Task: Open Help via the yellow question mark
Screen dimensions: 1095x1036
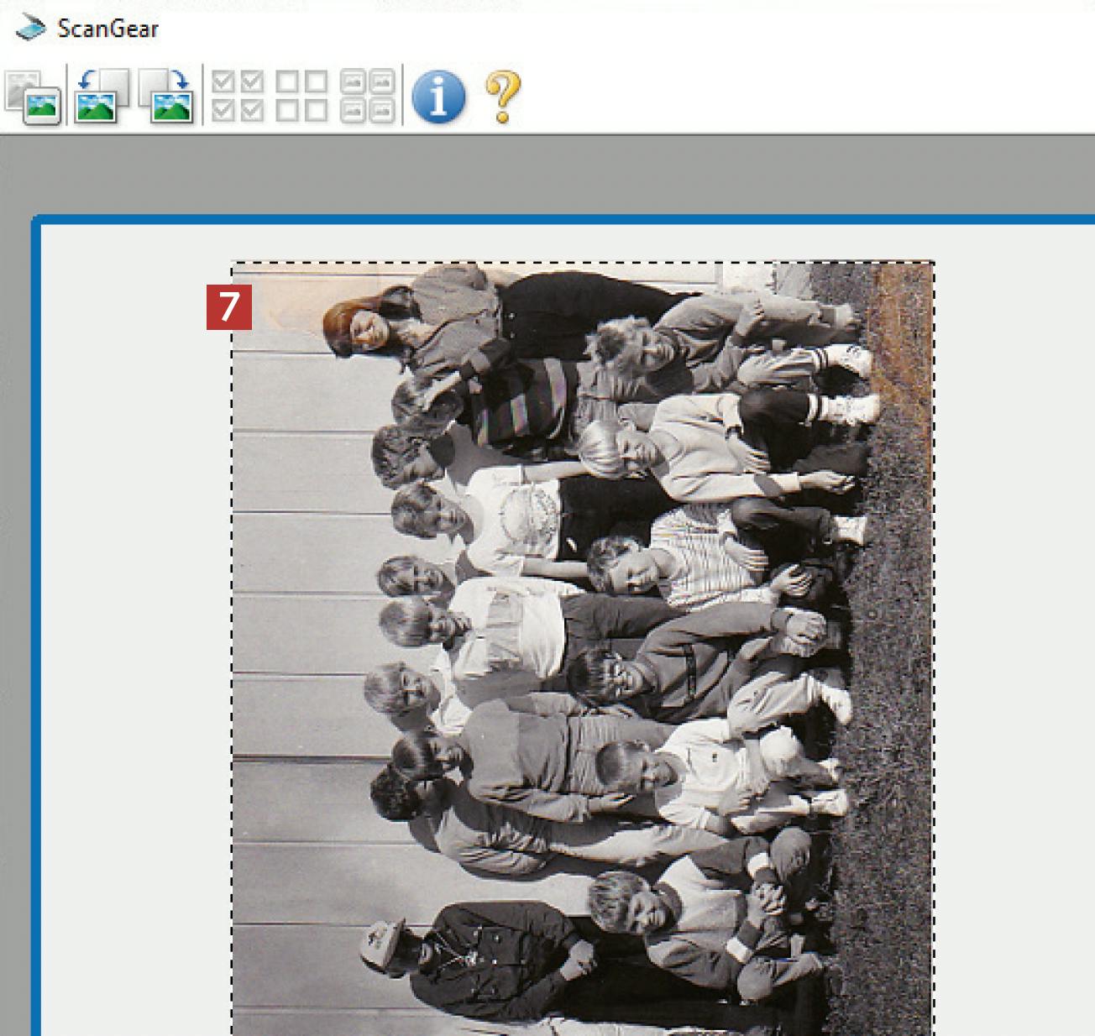Action: point(502,97)
